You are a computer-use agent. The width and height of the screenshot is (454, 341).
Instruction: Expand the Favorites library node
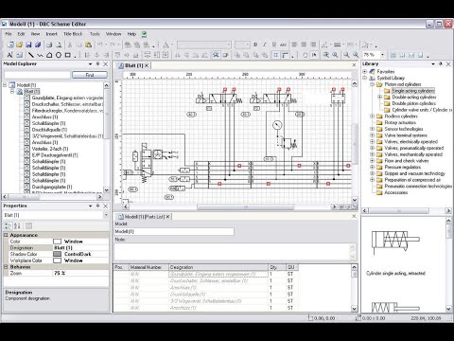(x=365, y=72)
